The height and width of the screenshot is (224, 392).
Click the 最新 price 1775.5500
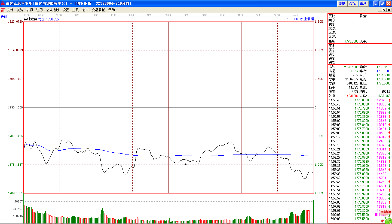[x=351, y=41]
